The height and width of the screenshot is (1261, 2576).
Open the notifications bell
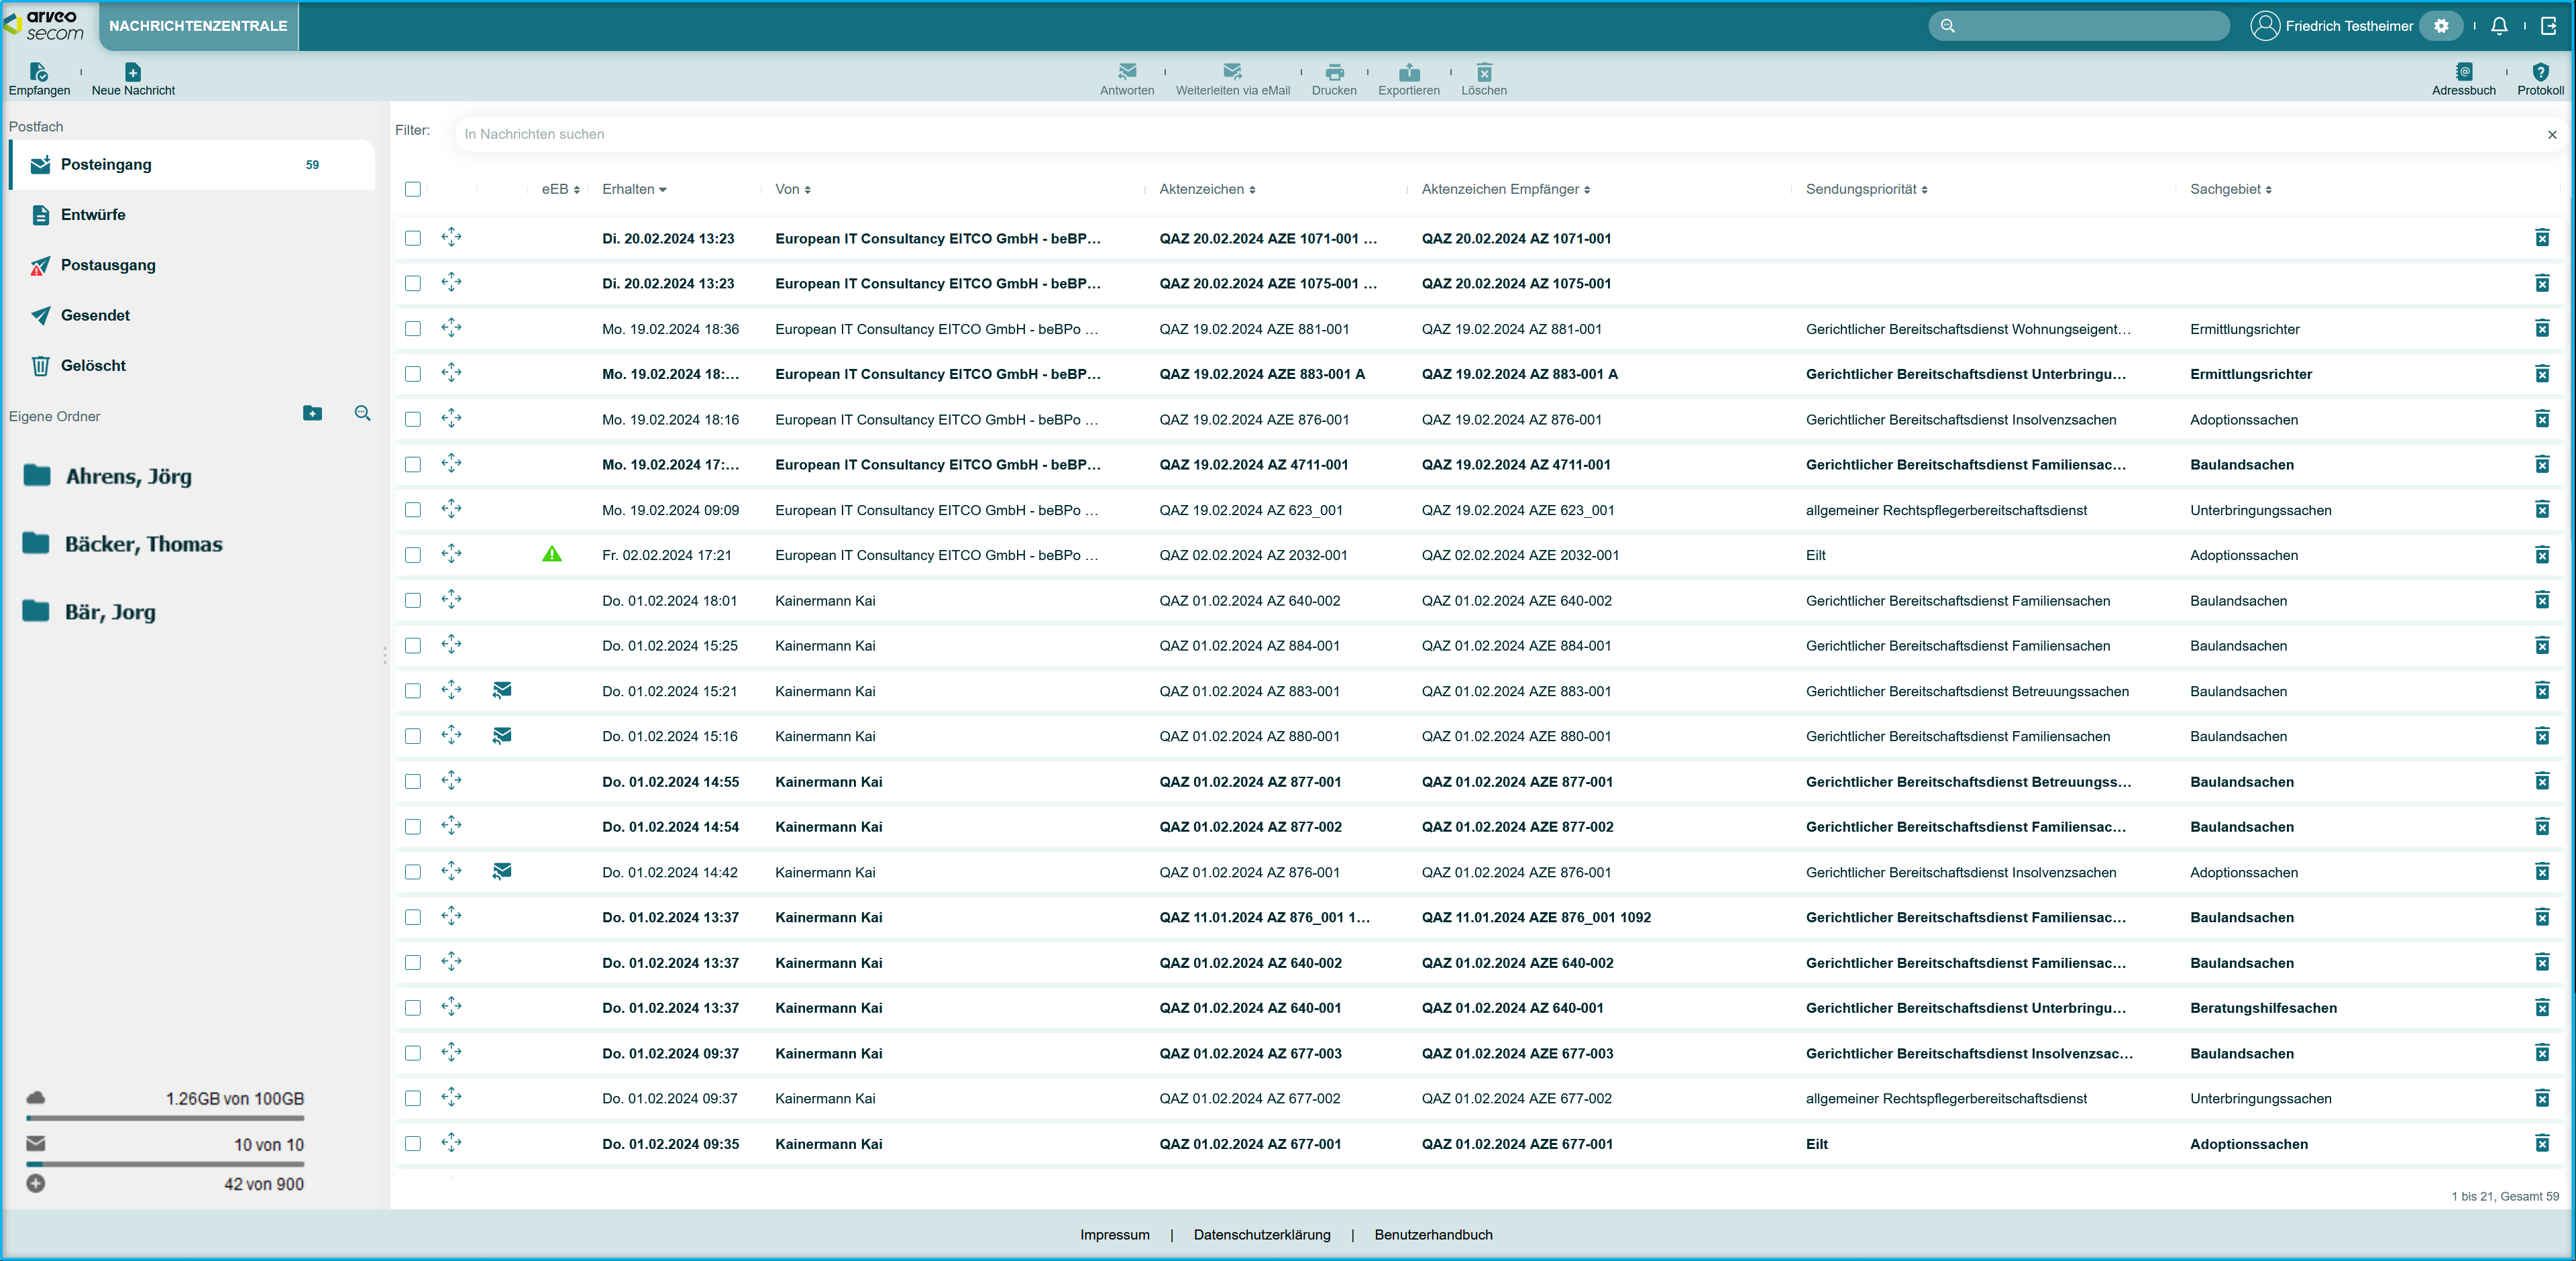pos(2499,26)
